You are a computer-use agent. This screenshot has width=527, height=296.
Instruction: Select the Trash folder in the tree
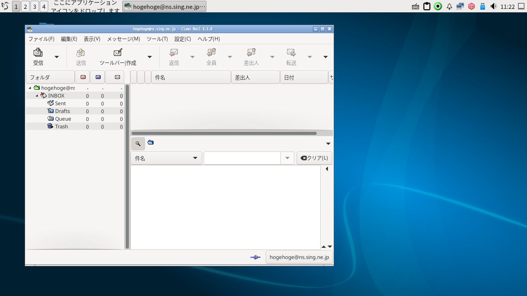[61, 126]
